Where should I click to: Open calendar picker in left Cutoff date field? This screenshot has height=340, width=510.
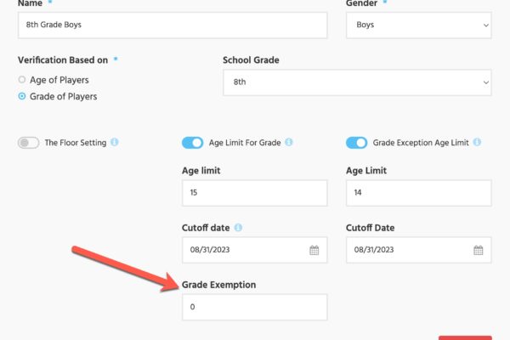(314, 250)
